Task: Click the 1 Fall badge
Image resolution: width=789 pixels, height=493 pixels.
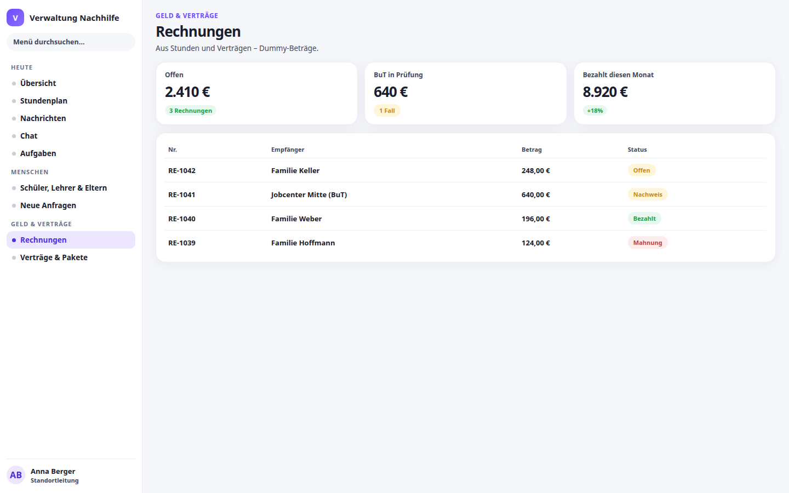Action: [x=387, y=111]
